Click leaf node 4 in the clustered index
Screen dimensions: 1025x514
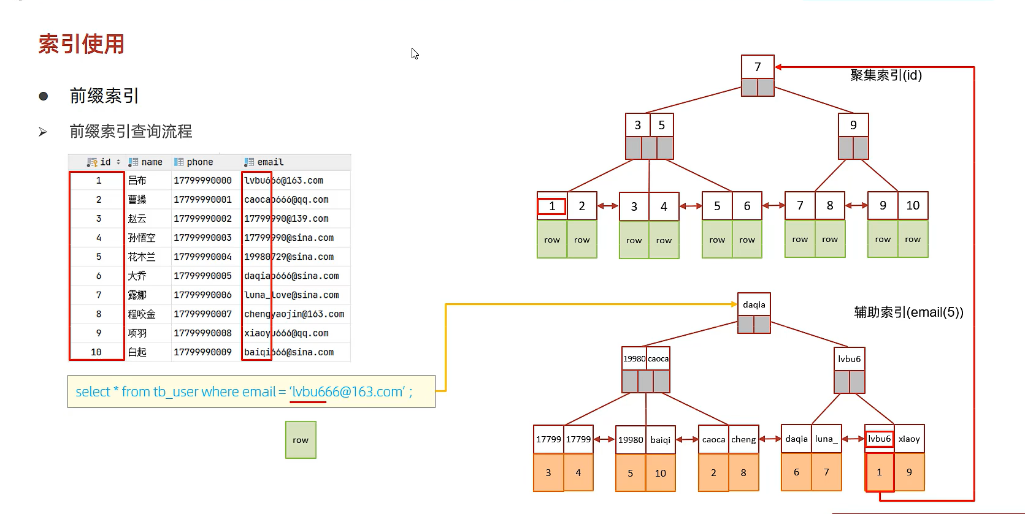(664, 207)
